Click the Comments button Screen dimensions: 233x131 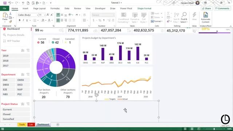[x=222, y=8]
